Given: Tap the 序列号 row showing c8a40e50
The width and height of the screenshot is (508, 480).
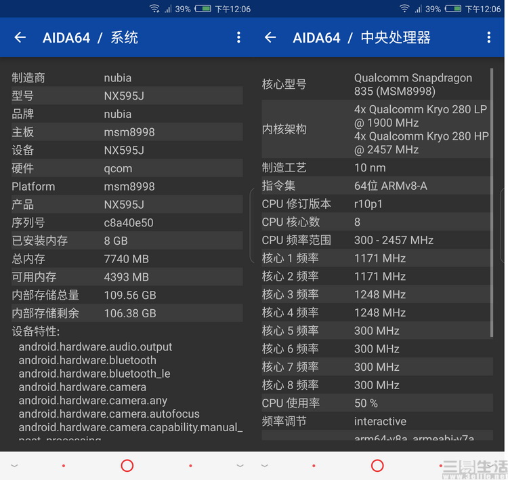Looking at the screenshot, I should 127,222.
